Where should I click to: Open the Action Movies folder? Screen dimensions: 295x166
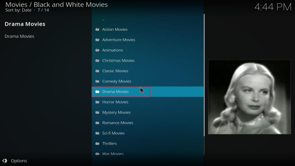point(147,30)
